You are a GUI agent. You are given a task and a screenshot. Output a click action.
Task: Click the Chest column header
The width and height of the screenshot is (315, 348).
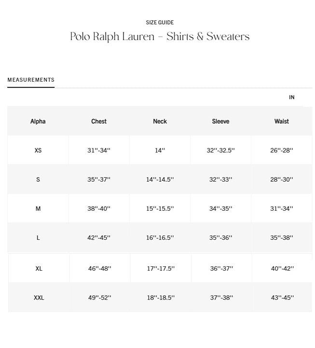tap(99, 121)
